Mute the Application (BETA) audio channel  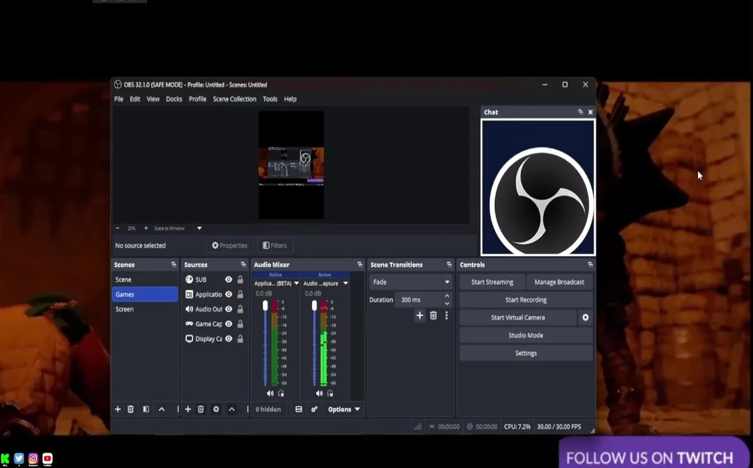click(x=270, y=393)
